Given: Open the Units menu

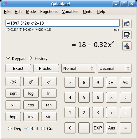Looking at the screenshot, I should coord(88,11).
